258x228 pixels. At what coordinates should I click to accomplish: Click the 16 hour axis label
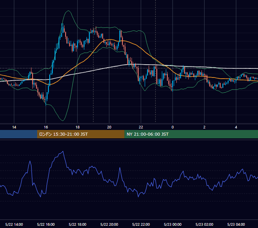[x=46, y=127]
